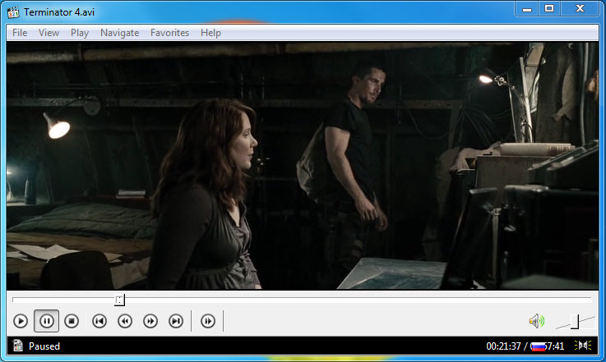The width and height of the screenshot is (606, 362).
Task: Step forward one frame
Action: coord(208,321)
